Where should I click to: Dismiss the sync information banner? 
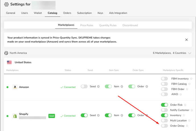187,40
